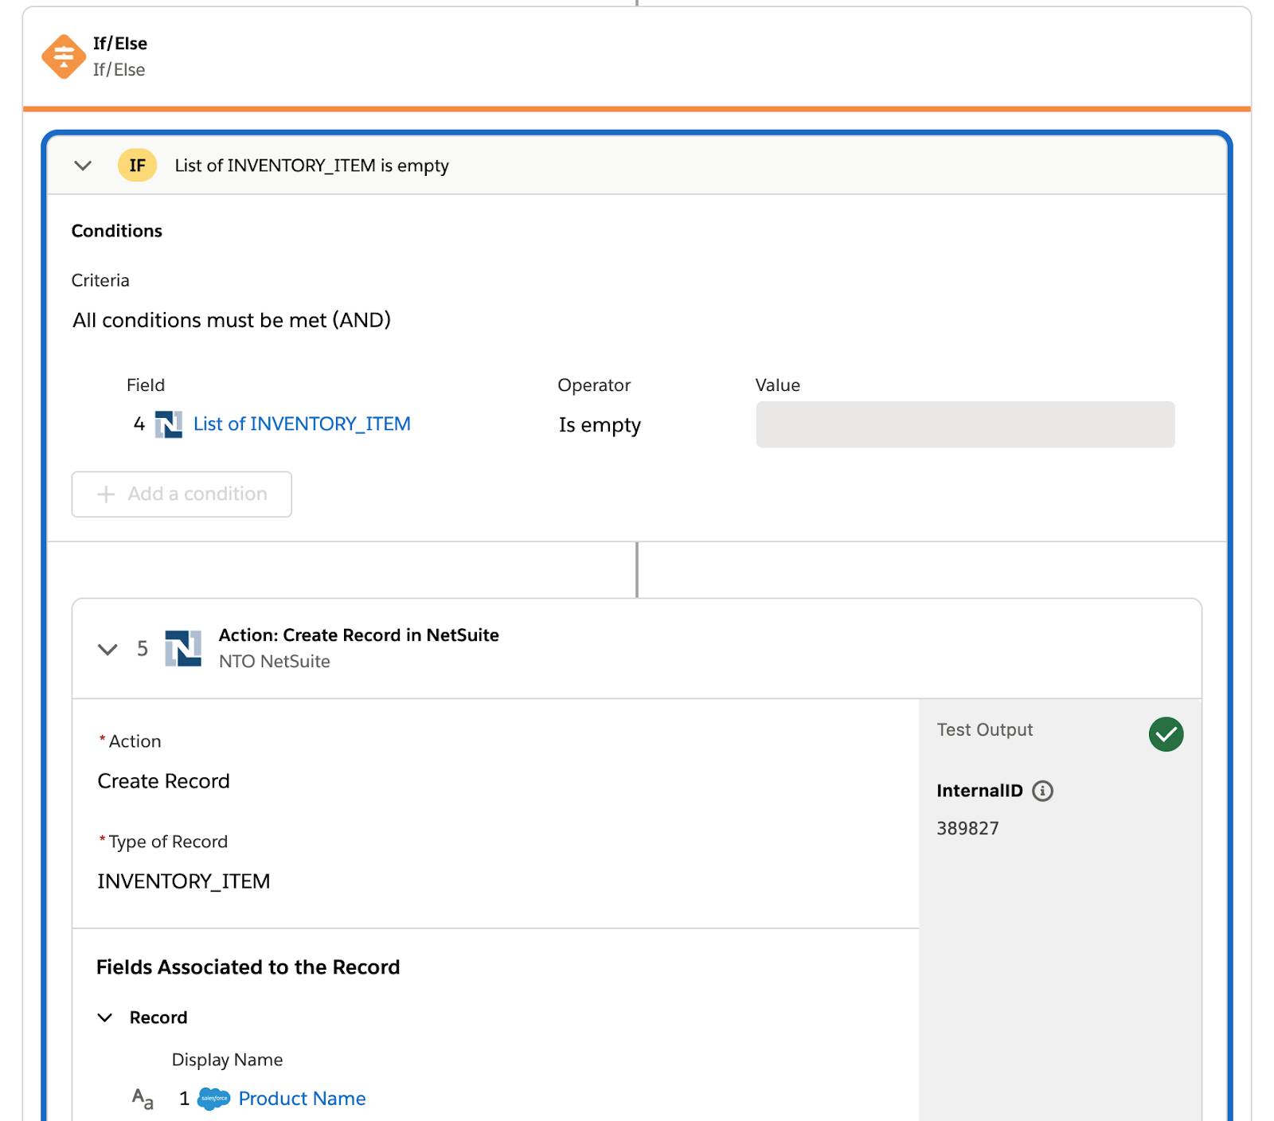Viewport: 1274px width, 1121px height.
Task: Select the Is empty operator
Action: click(x=600, y=425)
